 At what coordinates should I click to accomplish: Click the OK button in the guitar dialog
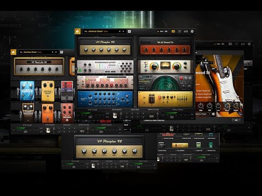click(236, 120)
